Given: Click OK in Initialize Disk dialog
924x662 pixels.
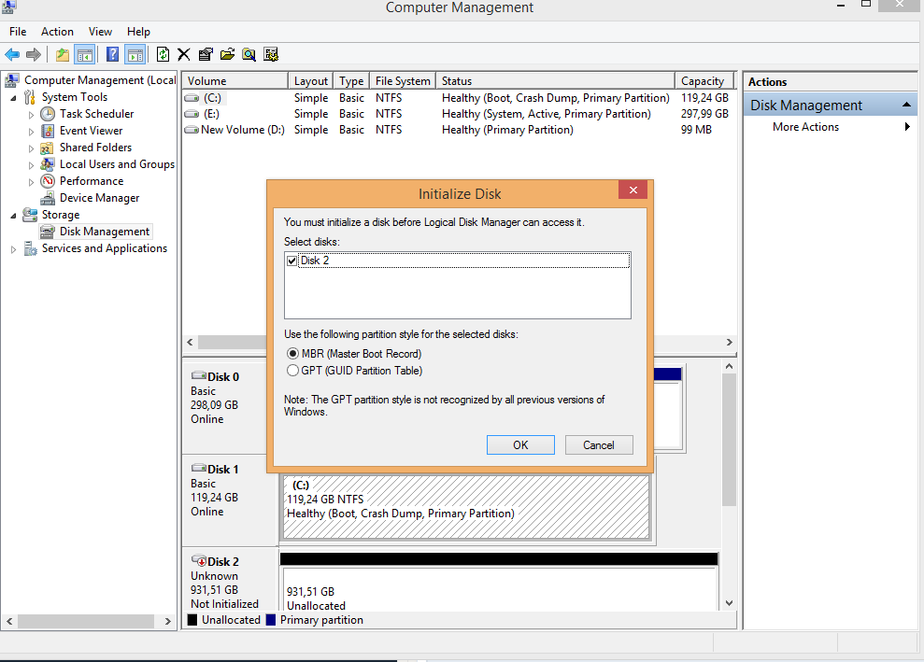Looking at the screenshot, I should [x=520, y=445].
